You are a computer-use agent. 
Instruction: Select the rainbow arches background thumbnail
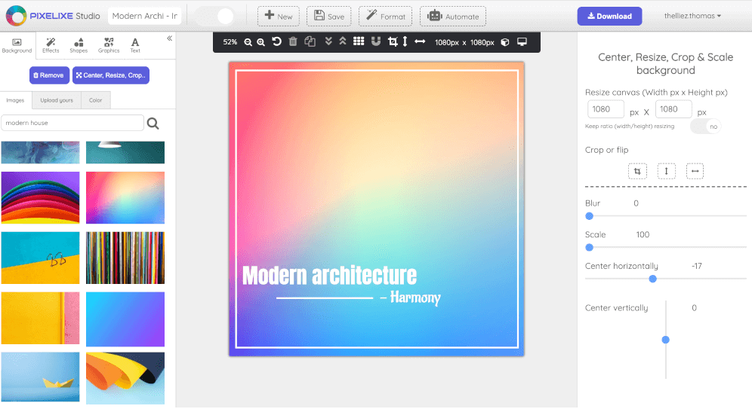tap(40, 197)
